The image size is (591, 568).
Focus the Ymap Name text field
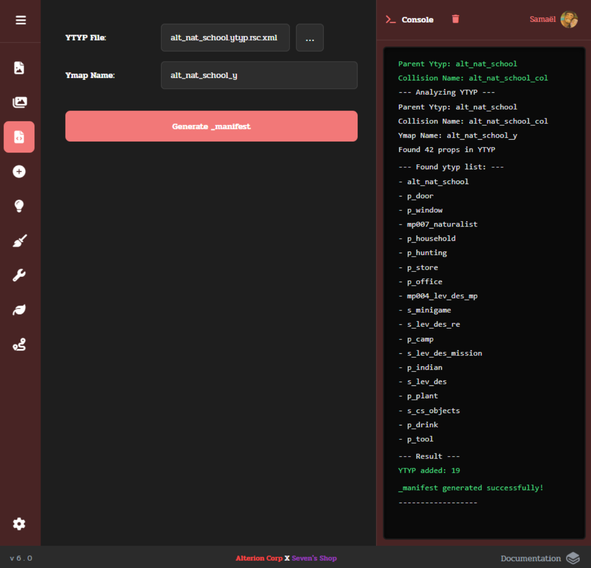click(259, 76)
